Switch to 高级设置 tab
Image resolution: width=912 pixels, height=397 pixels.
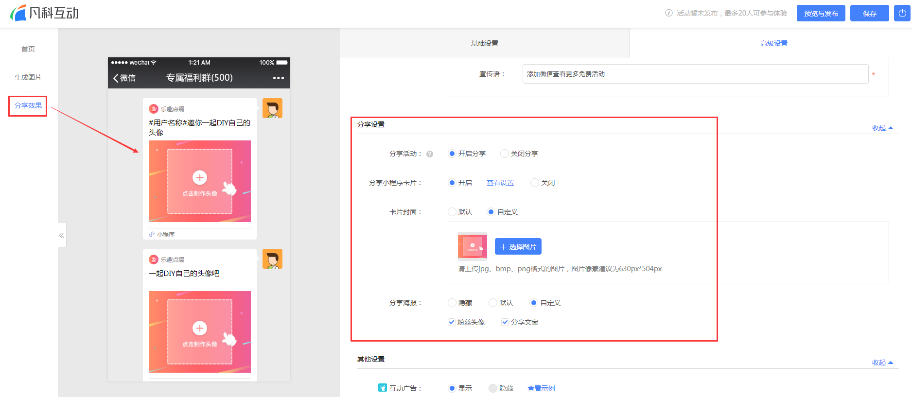(x=774, y=43)
